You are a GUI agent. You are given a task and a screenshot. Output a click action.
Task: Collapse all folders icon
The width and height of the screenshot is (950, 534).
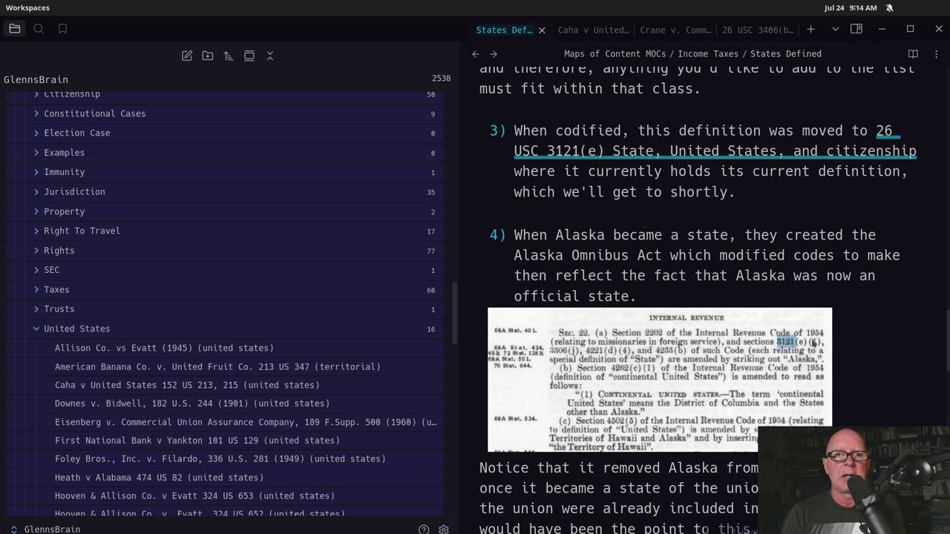(x=270, y=56)
